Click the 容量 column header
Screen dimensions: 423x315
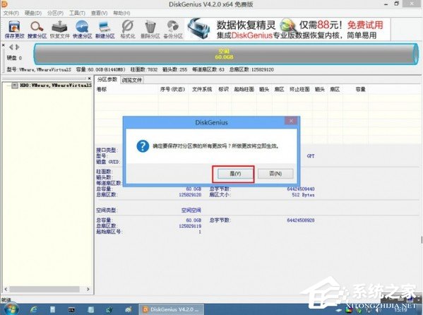point(360,90)
